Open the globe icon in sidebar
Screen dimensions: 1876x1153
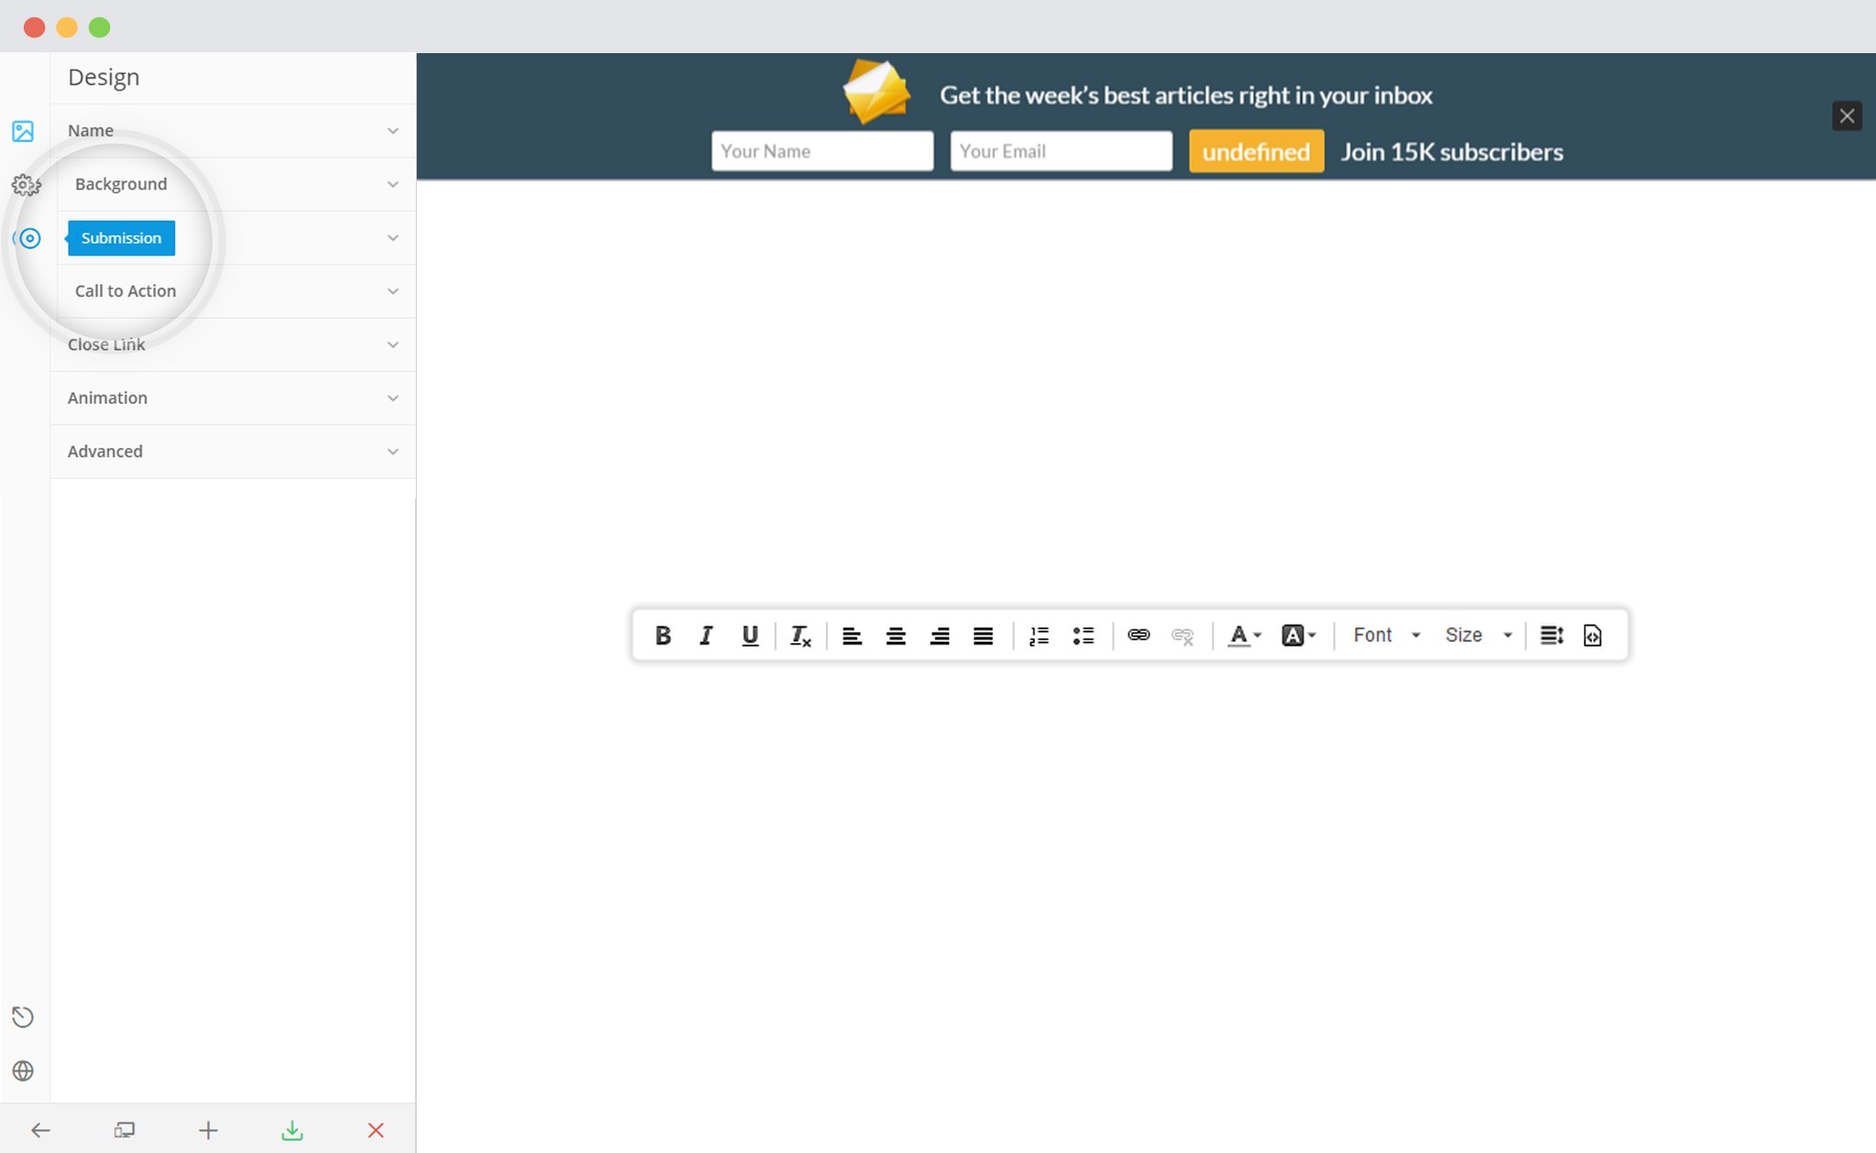point(23,1071)
